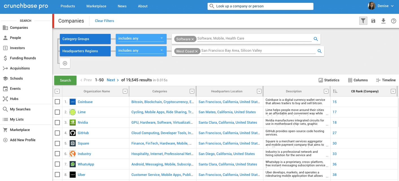Open the Products menu
This screenshot has height=181, width=399.
67,6
